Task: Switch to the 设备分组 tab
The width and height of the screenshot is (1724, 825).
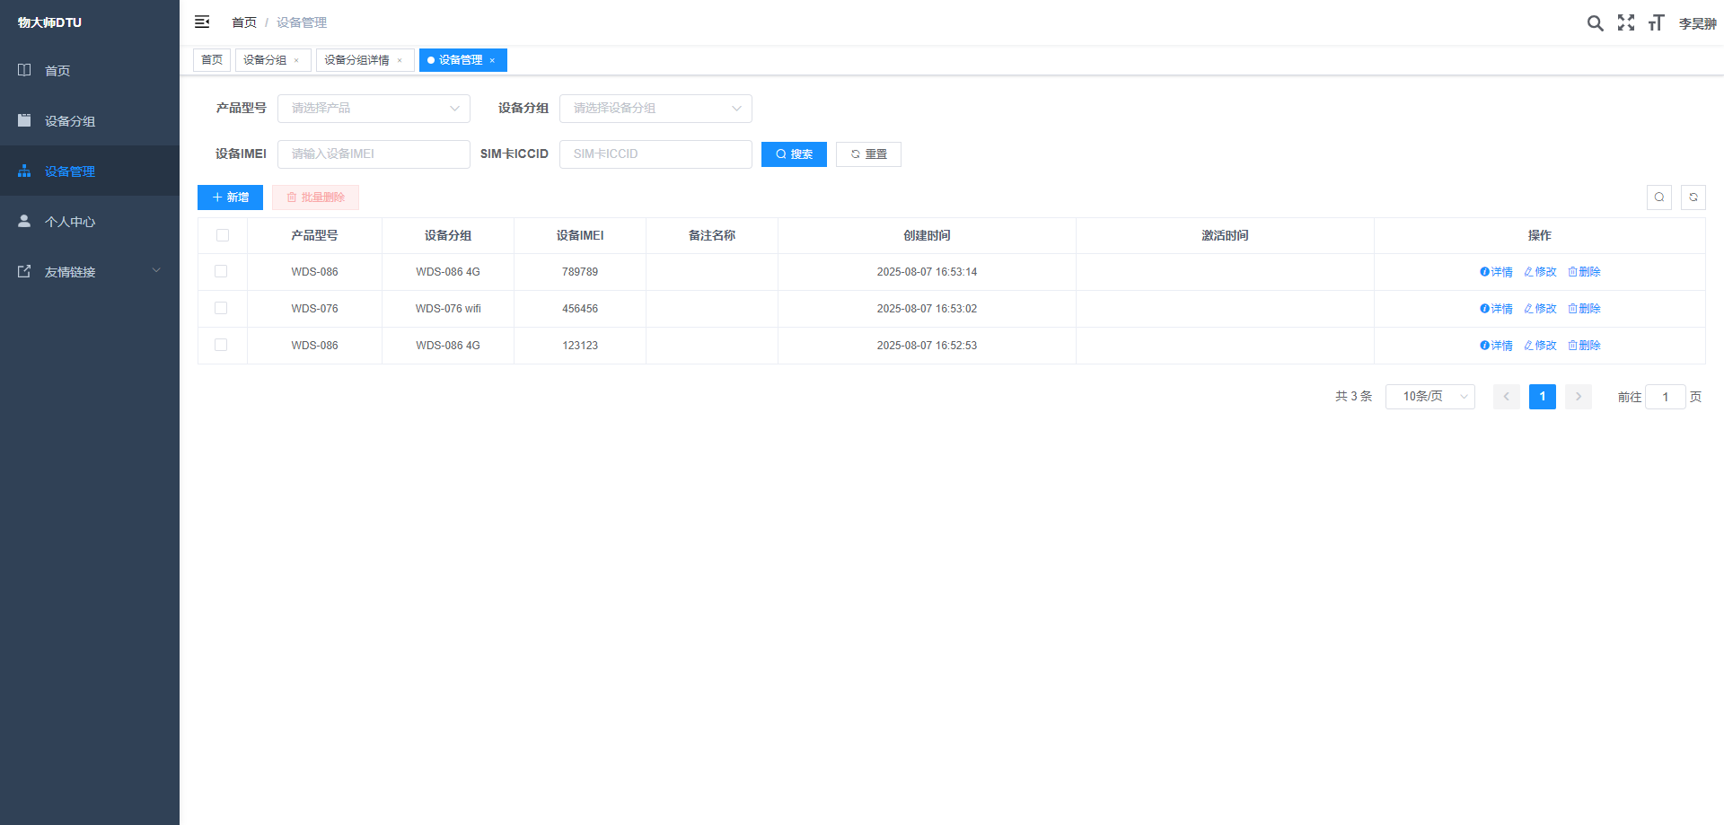Action: 265,60
